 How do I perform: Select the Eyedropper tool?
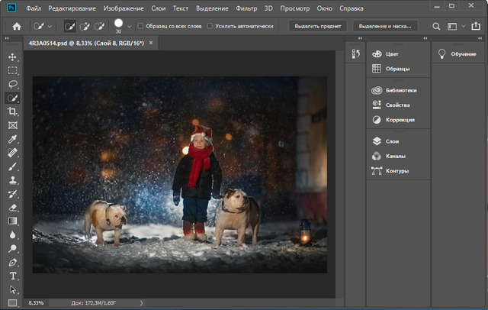pyautogui.click(x=13, y=139)
